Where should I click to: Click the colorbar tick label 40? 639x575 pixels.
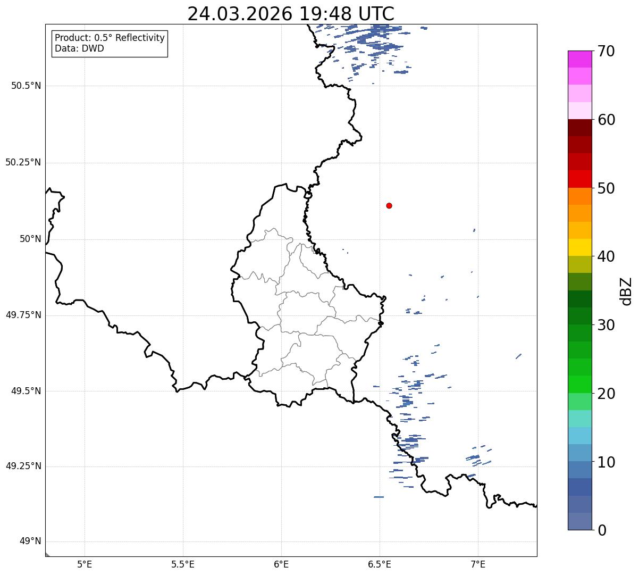click(x=606, y=256)
